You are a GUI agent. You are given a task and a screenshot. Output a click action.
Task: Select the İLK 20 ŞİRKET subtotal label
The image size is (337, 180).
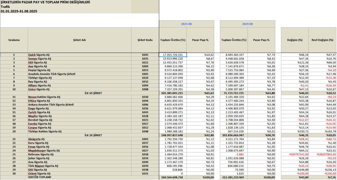93,135
